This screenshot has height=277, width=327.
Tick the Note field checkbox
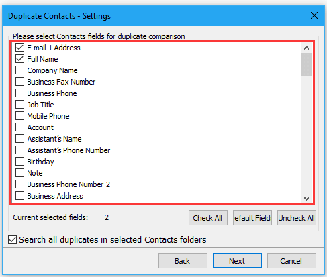pos(19,173)
